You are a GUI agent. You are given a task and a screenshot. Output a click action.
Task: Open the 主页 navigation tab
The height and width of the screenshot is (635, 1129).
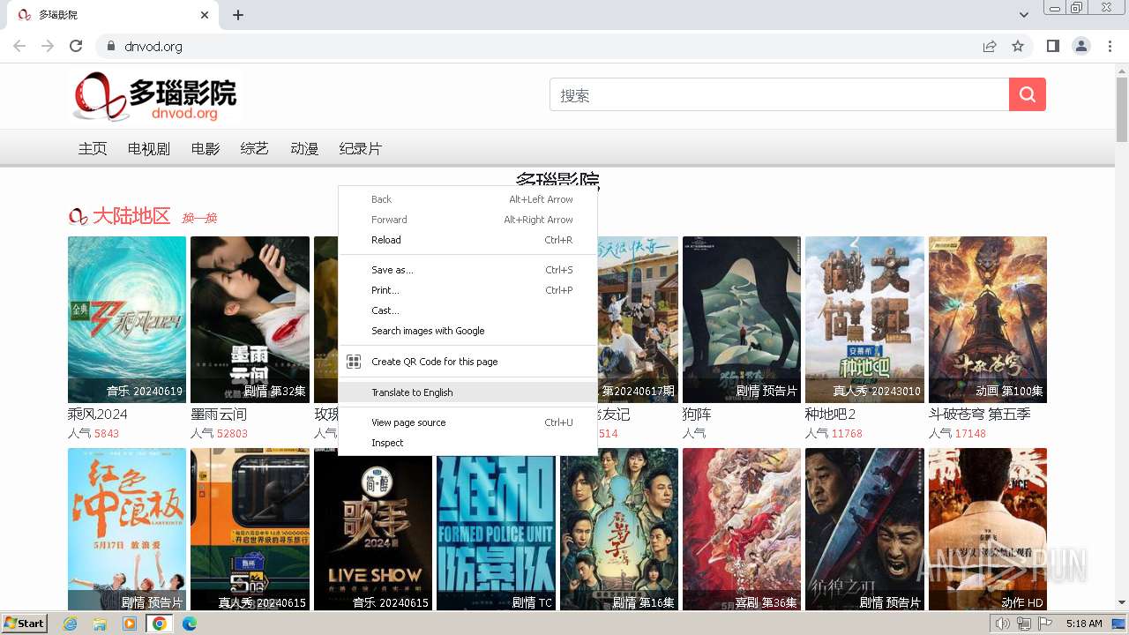pos(93,148)
